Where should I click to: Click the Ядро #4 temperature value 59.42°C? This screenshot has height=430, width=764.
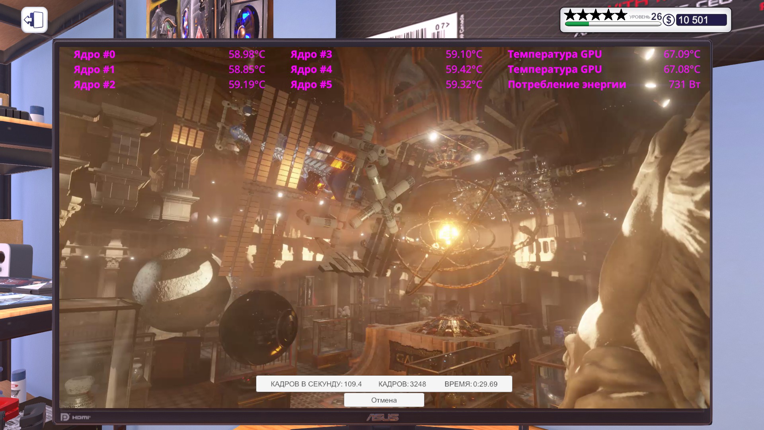click(x=464, y=69)
